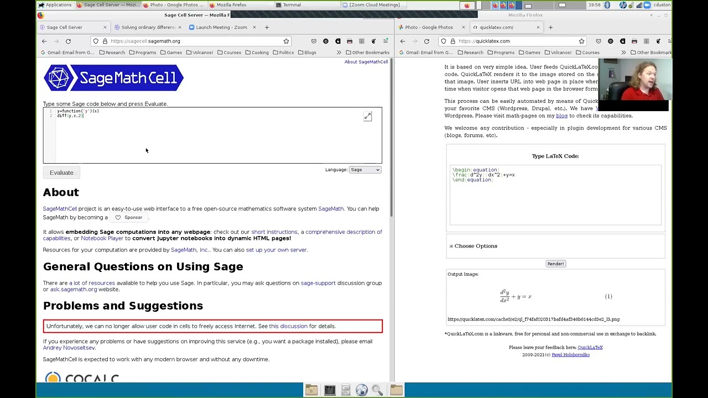Viewport: 708px width, 398px height.
Task: Open the 'this discussion' link
Action: coord(288,326)
